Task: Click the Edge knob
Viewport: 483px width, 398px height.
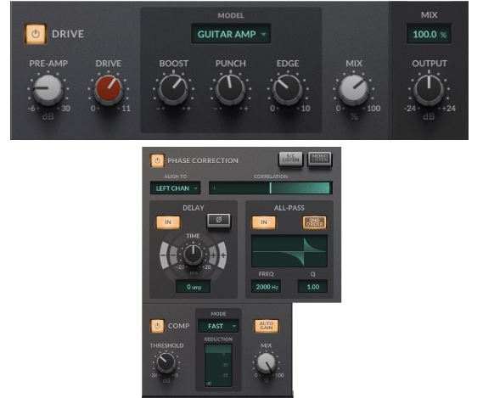Action: click(288, 89)
